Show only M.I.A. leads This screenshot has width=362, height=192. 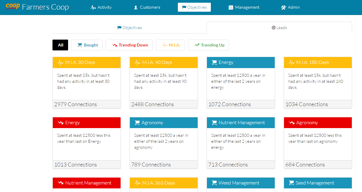pyautogui.click(x=170, y=45)
